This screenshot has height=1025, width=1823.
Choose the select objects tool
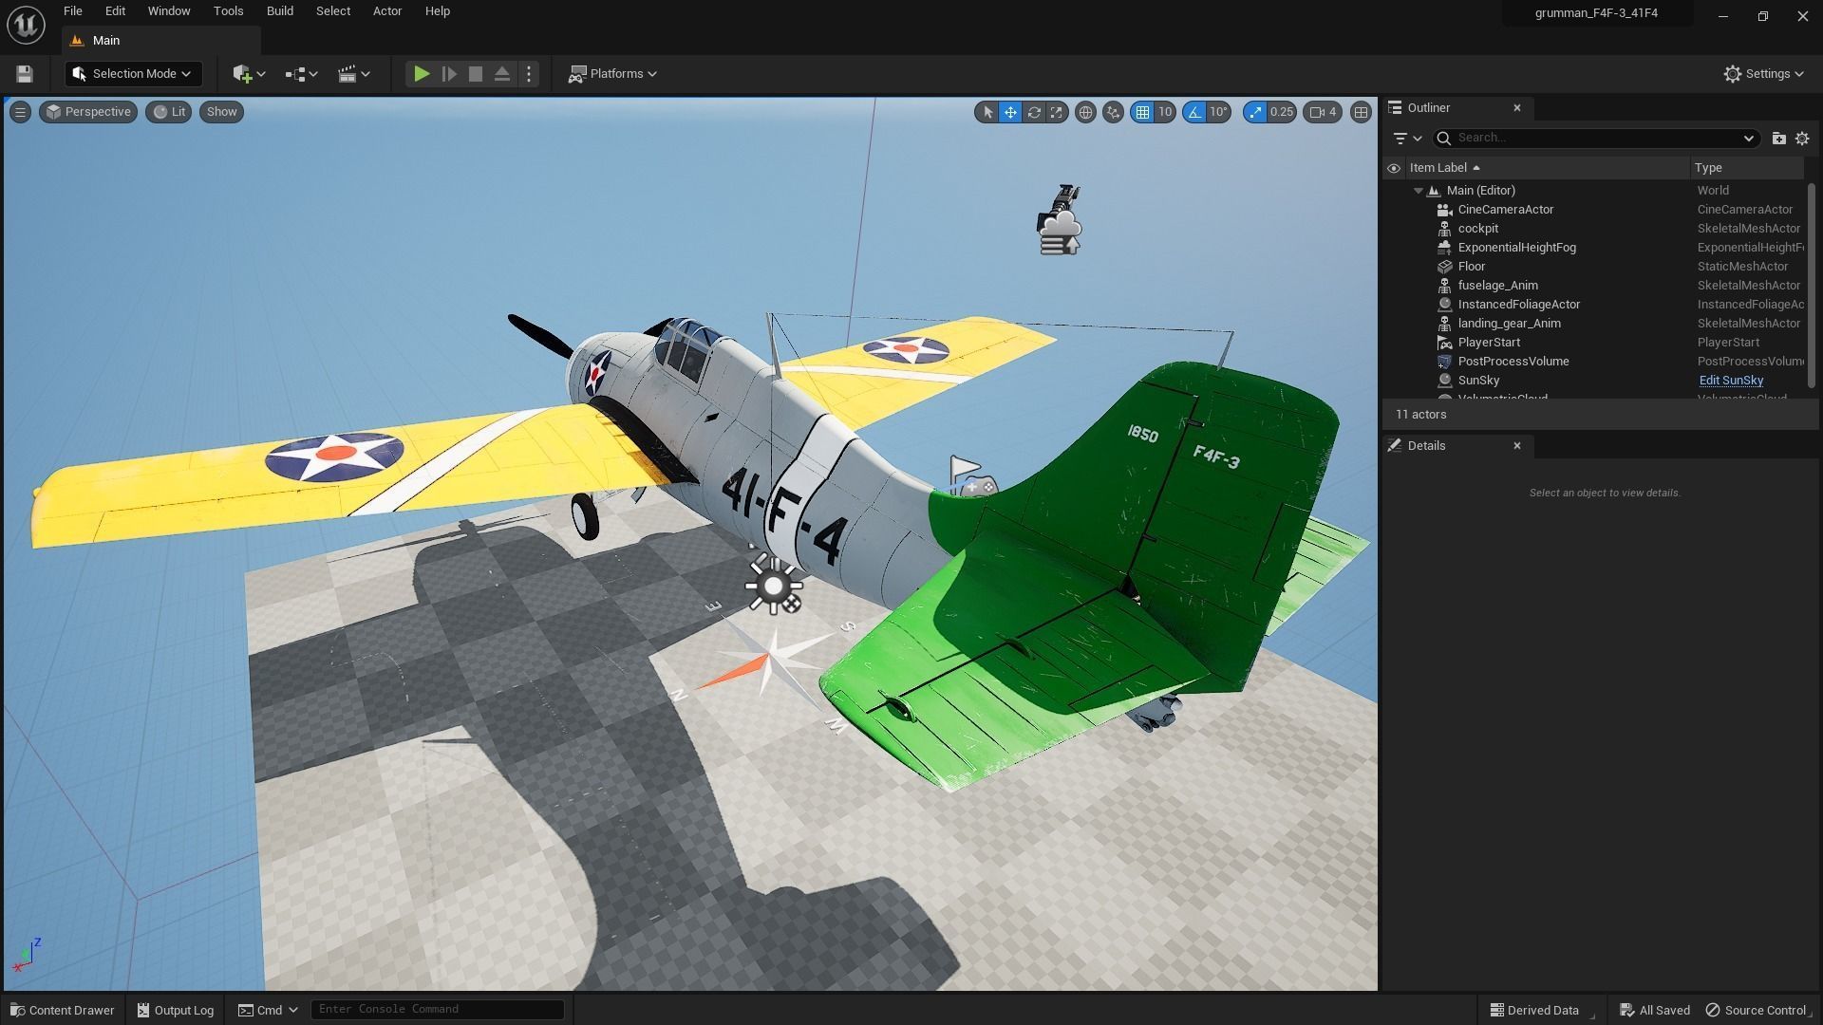(x=987, y=112)
